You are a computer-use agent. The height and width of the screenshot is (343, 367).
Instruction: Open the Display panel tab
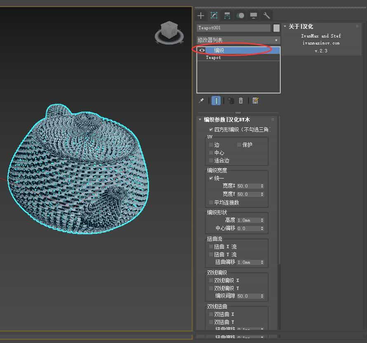(x=254, y=16)
